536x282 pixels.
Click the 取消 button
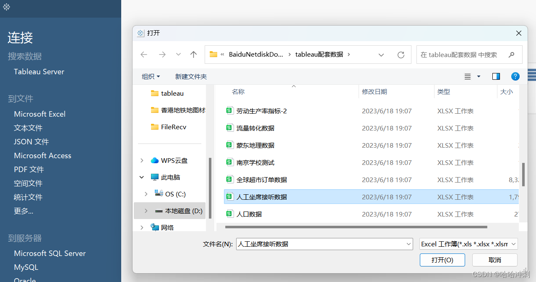pyautogui.click(x=495, y=260)
